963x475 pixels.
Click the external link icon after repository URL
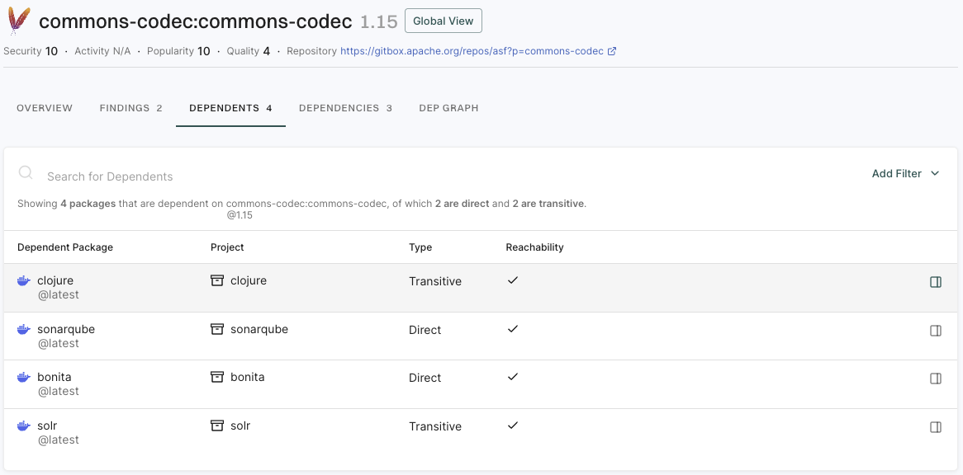click(612, 51)
